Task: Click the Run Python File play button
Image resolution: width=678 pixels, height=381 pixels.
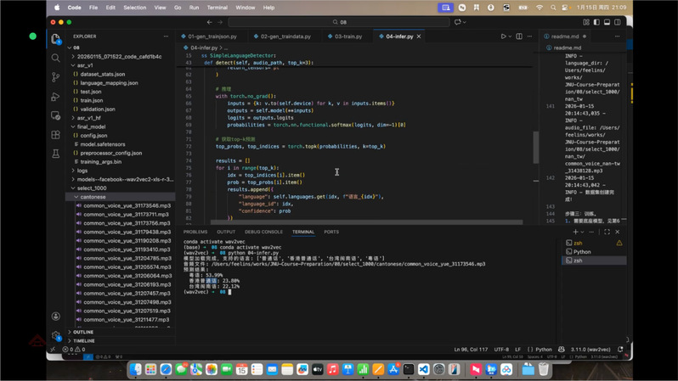Action: (503, 36)
